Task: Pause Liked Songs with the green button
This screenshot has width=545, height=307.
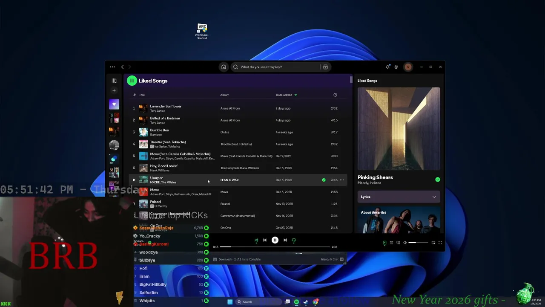Action: [x=132, y=81]
